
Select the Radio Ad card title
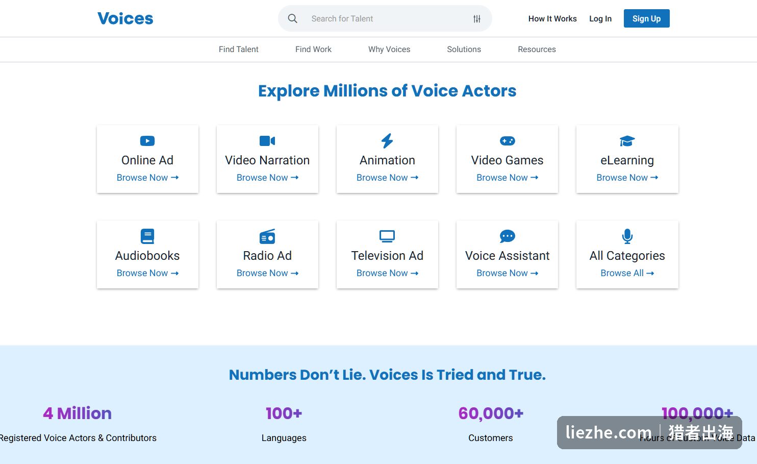click(267, 256)
